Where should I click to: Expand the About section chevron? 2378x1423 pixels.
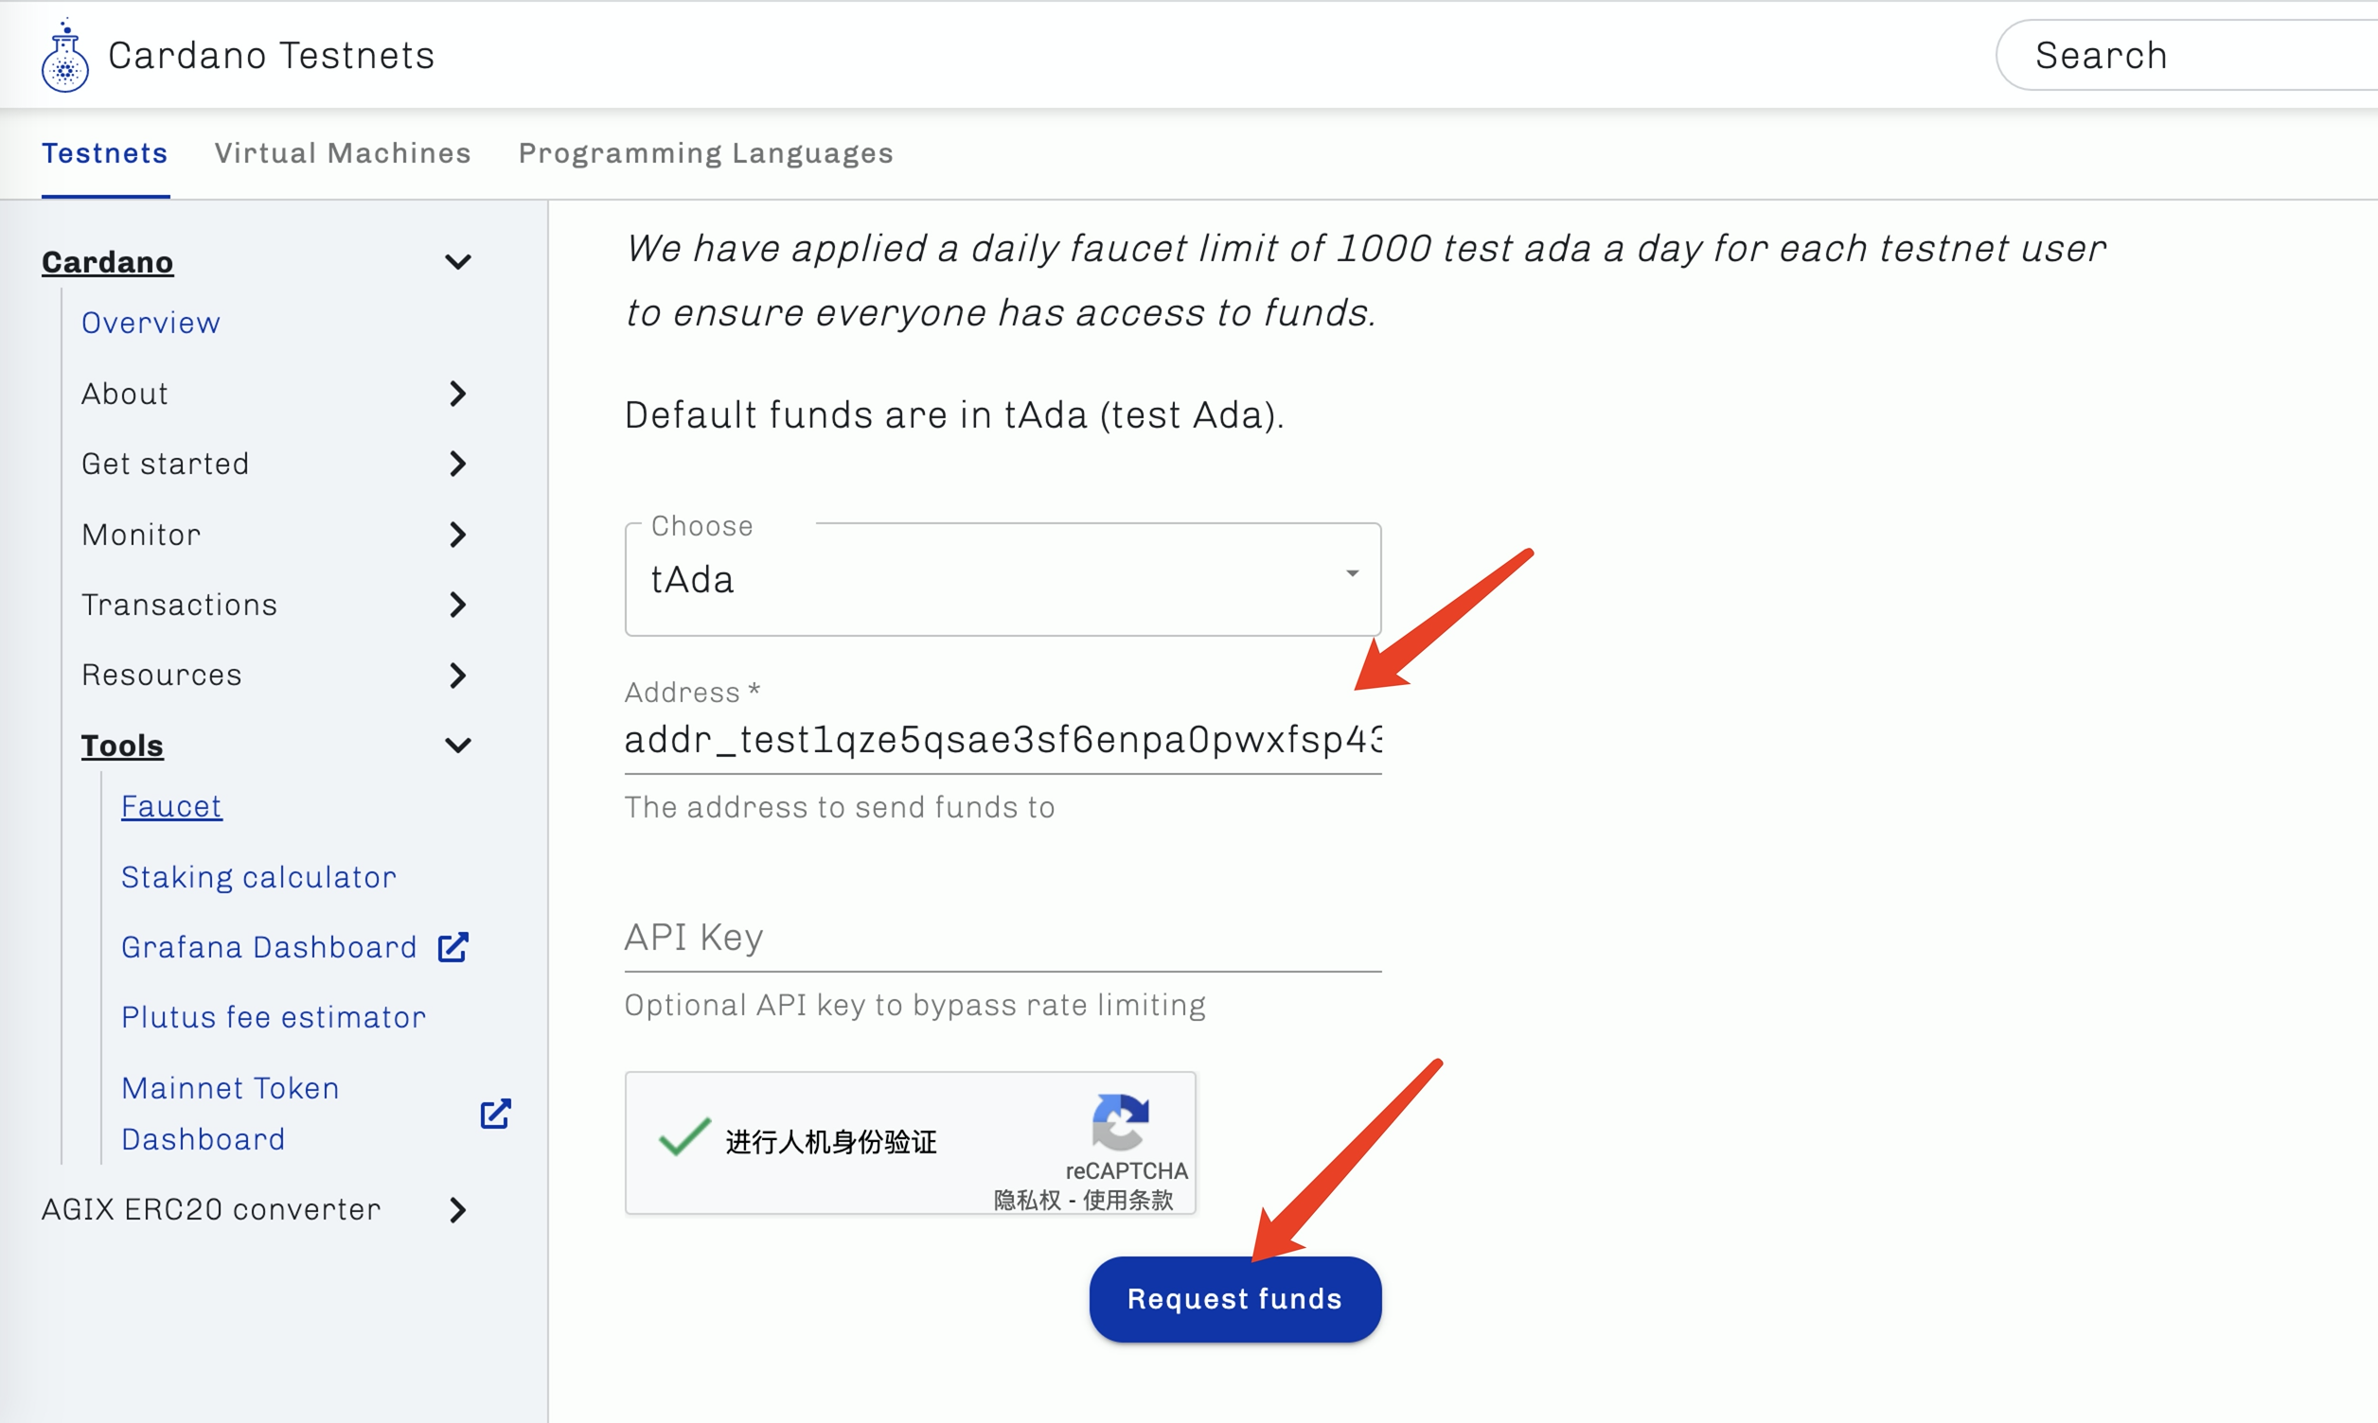point(457,395)
